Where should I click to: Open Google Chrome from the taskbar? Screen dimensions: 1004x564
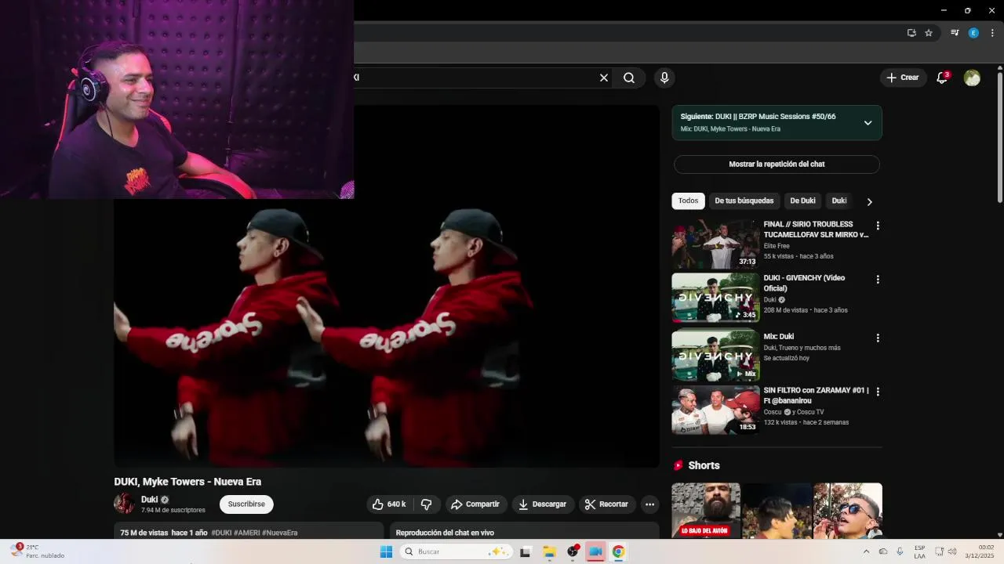click(x=618, y=551)
